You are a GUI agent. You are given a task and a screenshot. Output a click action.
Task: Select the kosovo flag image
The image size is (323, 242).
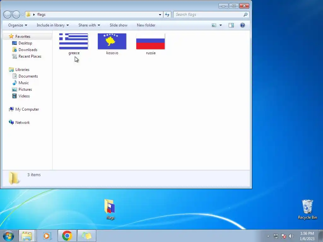pos(112,41)
